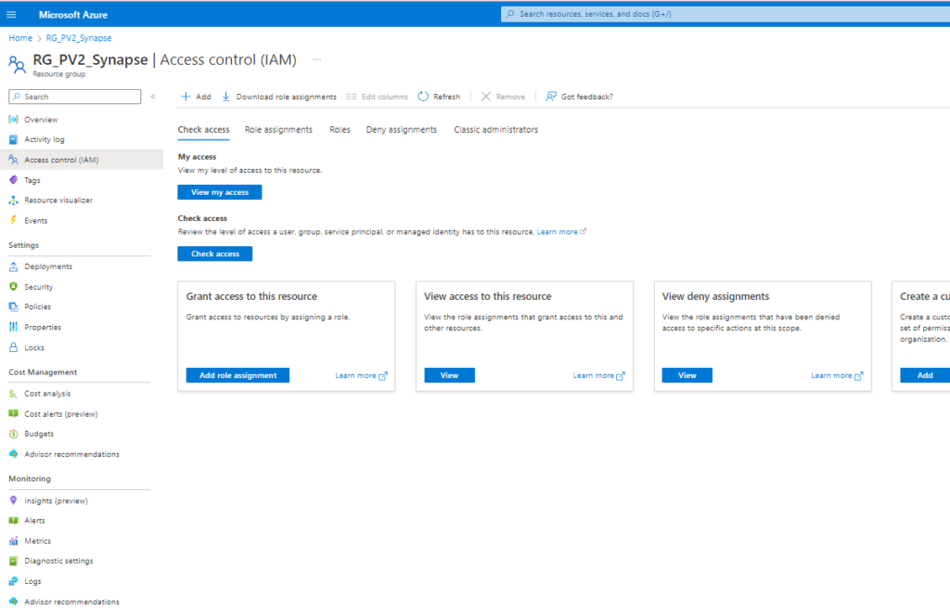Viewport: 950px width, 610px height.
Task: Click the Metrics chart icon
Action: (x=13, y=541)
